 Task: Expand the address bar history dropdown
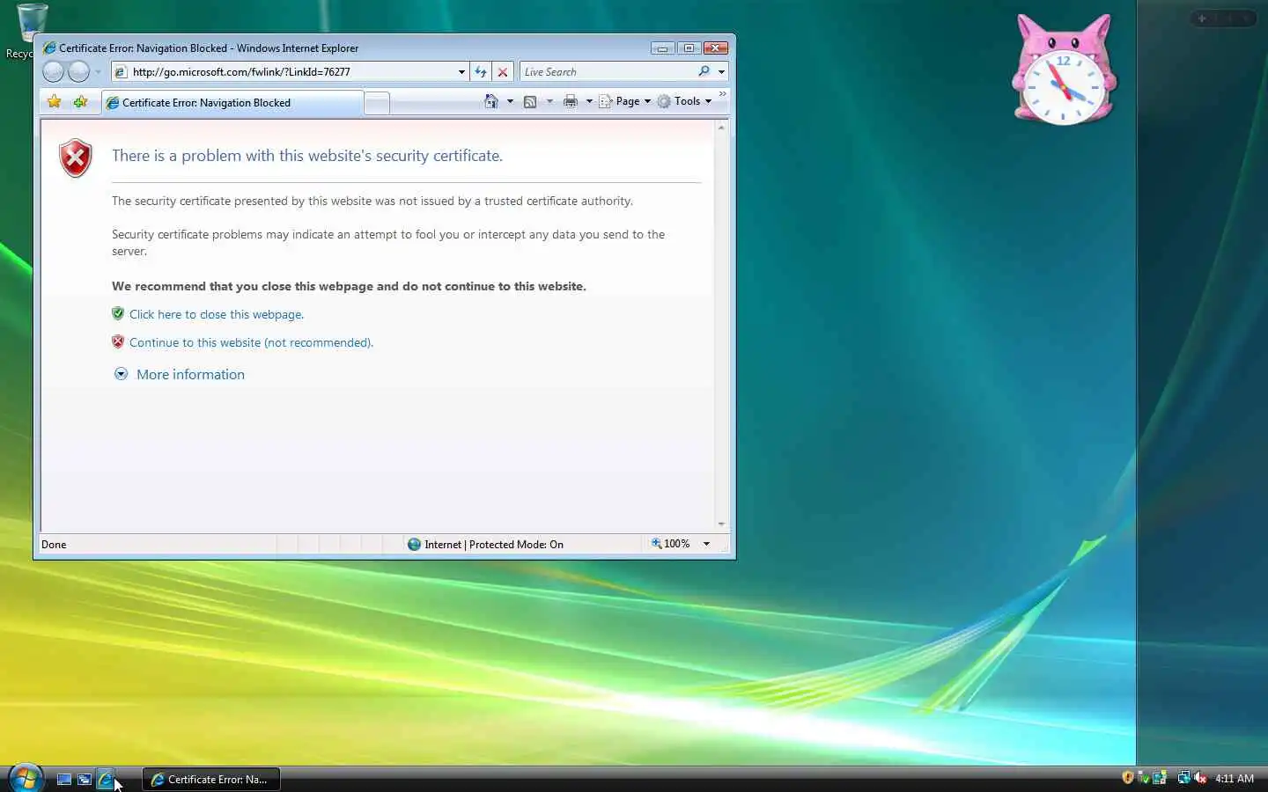pos(461,72)
